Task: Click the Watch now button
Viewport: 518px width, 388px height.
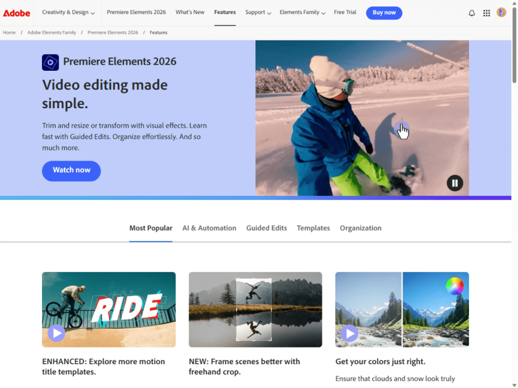Action: (x=71, y=171)
